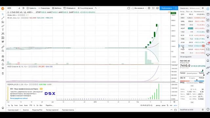210x118 pixels.
Task: Click the Опубликовать publish button
Action: pos(167,8)
